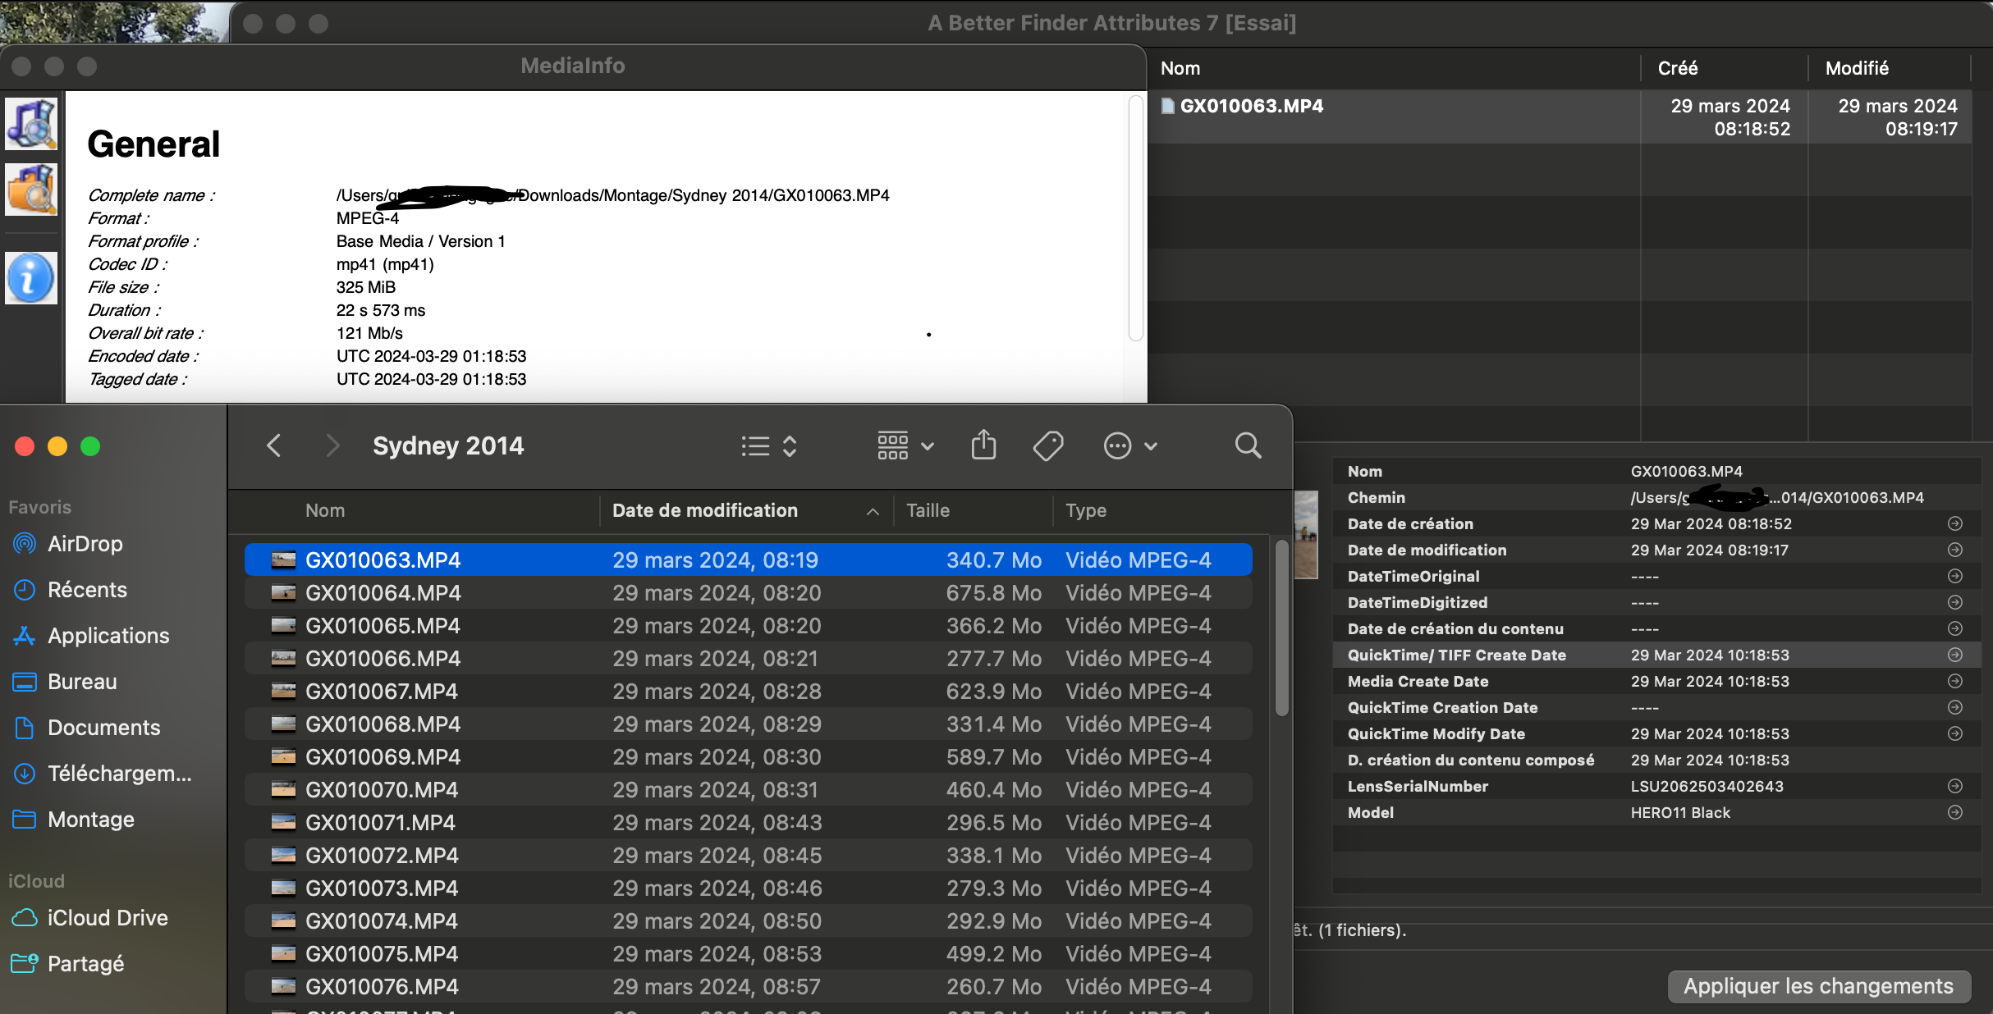1993x1014 pixels.
Task: Click the Finder back navigation arrow
Action: (274, 445)
